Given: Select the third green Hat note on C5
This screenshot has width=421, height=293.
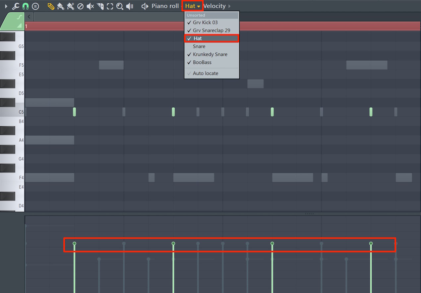Looking at the screenshot, I should (x=272, y=112).
